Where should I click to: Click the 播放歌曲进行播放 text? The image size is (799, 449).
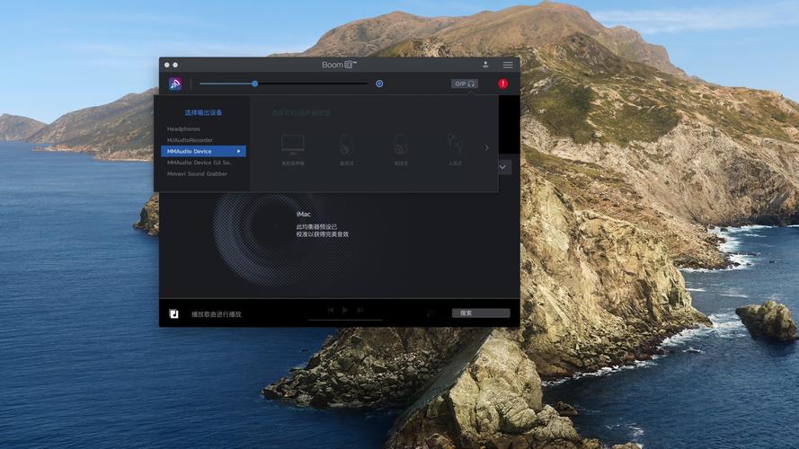(216, 314)
